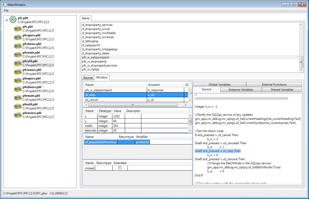Click the pfewnsrv.pbl library icon
Image resolution: width=309 pixels, height=199 pixels.
click(18, 115)
